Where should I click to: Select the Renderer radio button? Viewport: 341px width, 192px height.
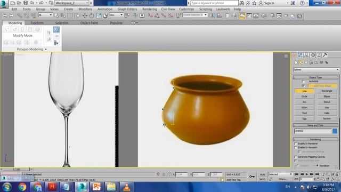point(318,166)
